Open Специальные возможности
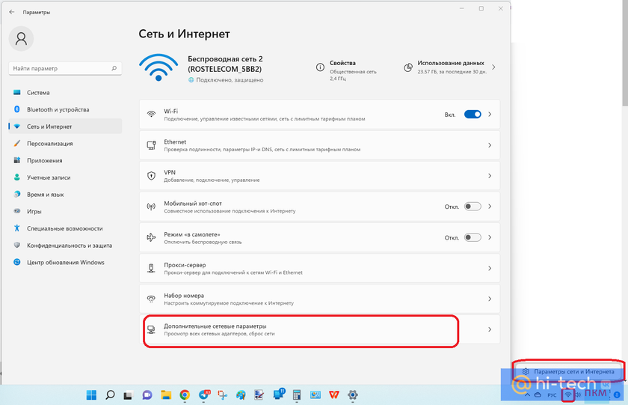The width and height of the screenshot is (628, 405). [x=65, y=228]
